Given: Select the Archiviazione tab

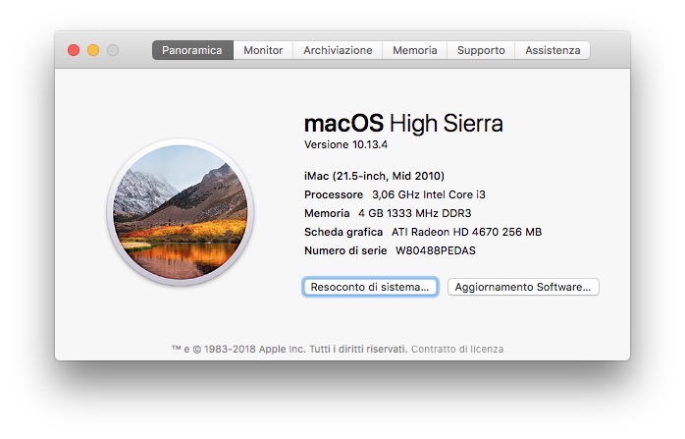Looking at the screenshot, I should pos(338,50).
